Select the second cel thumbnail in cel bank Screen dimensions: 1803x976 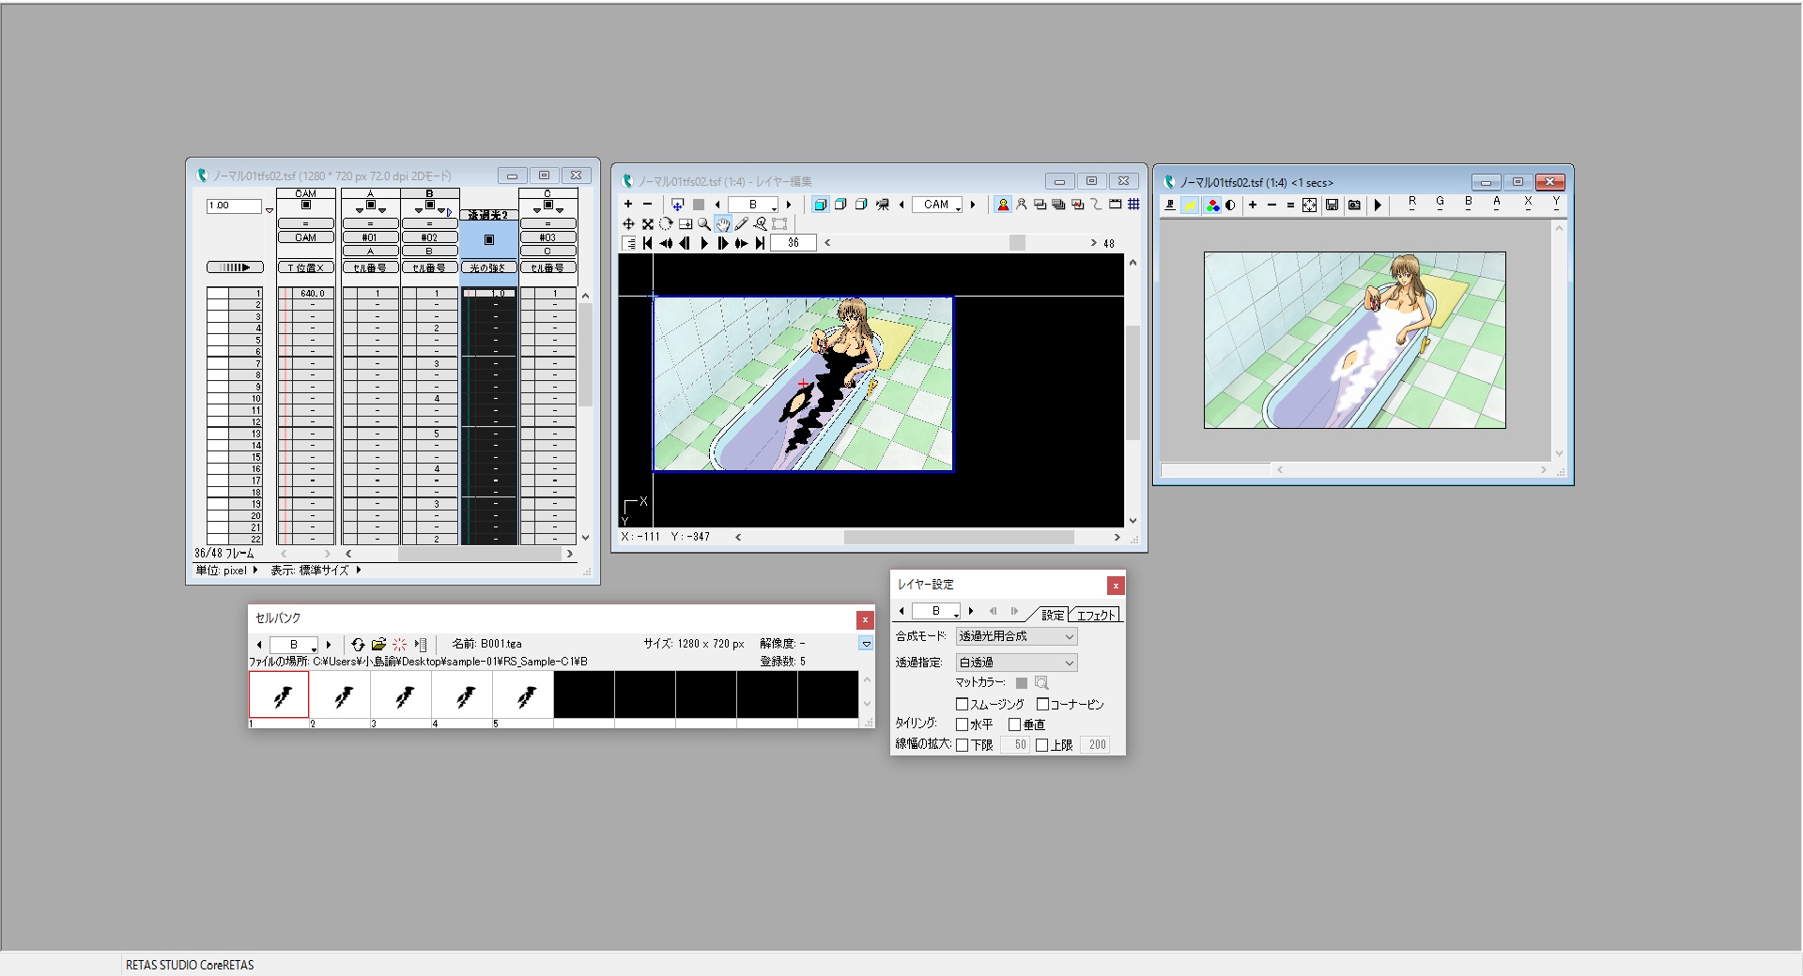340,695
